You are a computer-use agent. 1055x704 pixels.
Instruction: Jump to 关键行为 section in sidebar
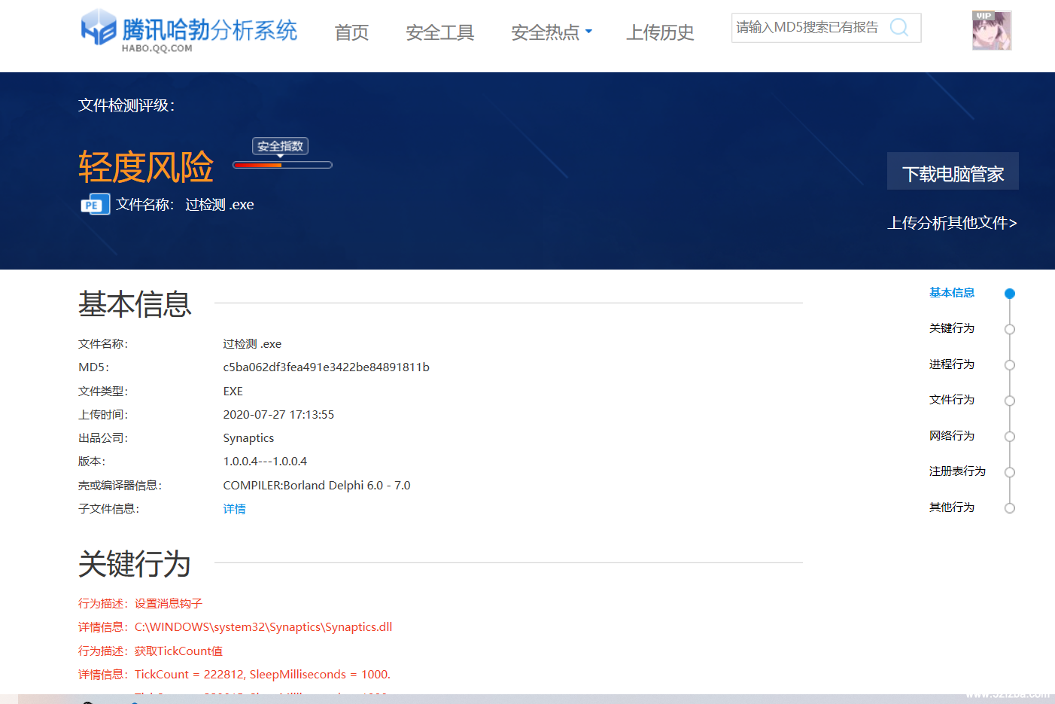point(952,328)
